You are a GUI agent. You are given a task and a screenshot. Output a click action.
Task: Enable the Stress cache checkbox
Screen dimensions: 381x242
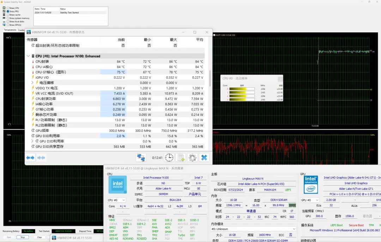coord(8,15)
